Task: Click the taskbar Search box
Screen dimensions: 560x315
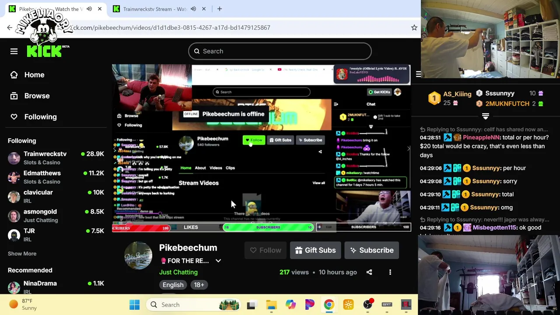Action: [194, 304]
